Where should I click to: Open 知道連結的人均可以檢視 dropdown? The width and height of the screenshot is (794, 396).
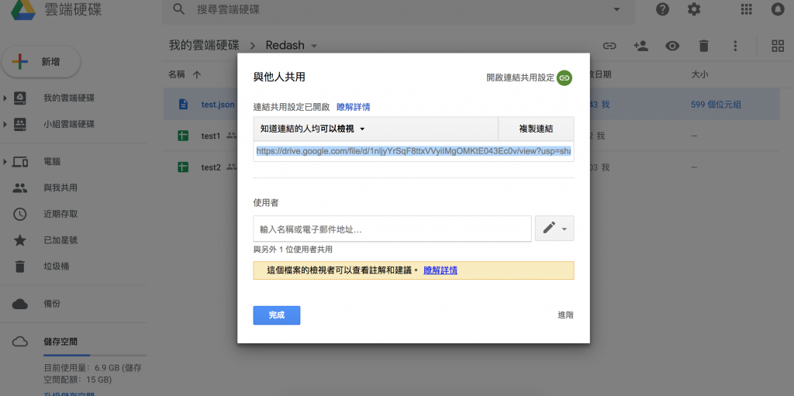[x=376, y=129]
